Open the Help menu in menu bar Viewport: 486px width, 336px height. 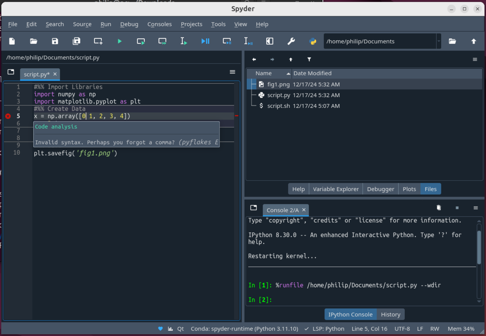tap(262, 24)
